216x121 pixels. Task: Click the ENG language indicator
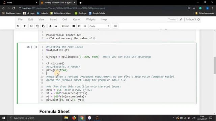(x=193, y=118)
